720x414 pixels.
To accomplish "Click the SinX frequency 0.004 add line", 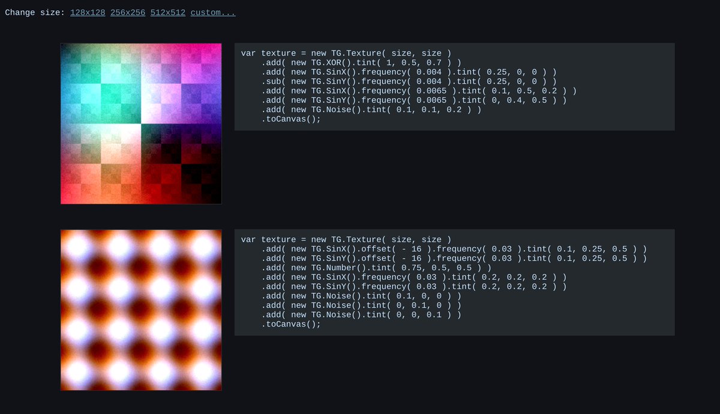I will [x=409, y=72].
